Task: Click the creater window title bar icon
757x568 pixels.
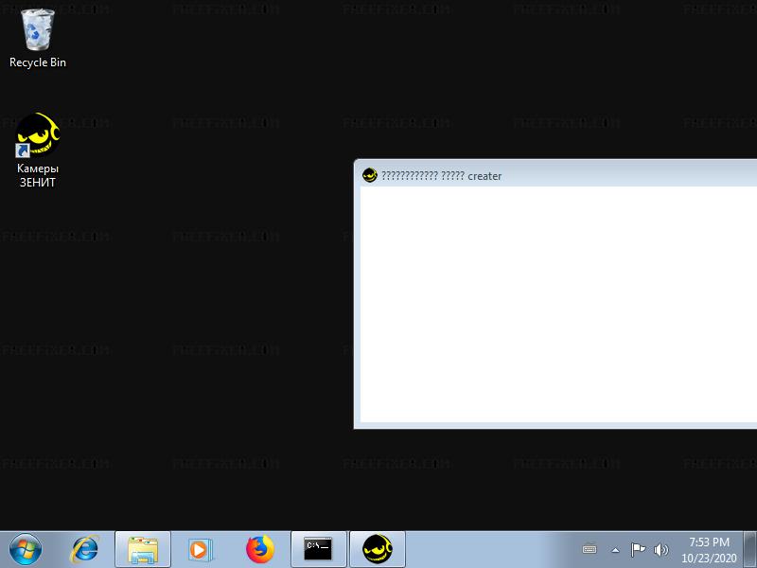Action: 370,175
